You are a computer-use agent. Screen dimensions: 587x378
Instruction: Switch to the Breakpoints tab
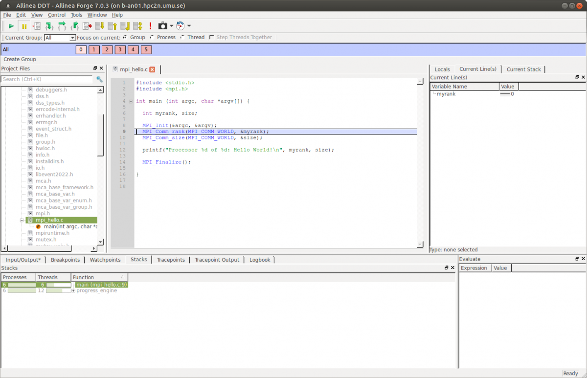(65, 260)
